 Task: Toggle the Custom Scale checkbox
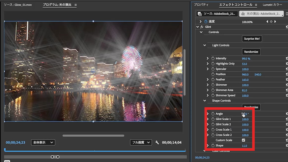(244, 140)
